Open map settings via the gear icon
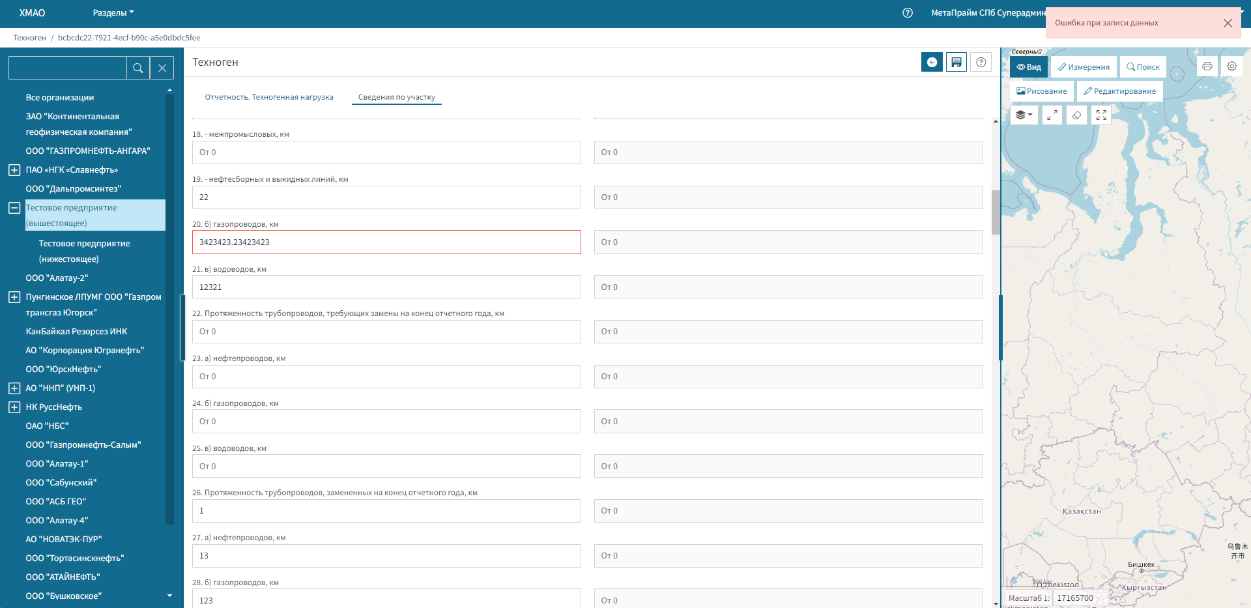1251x608 pixels. 1231,66
